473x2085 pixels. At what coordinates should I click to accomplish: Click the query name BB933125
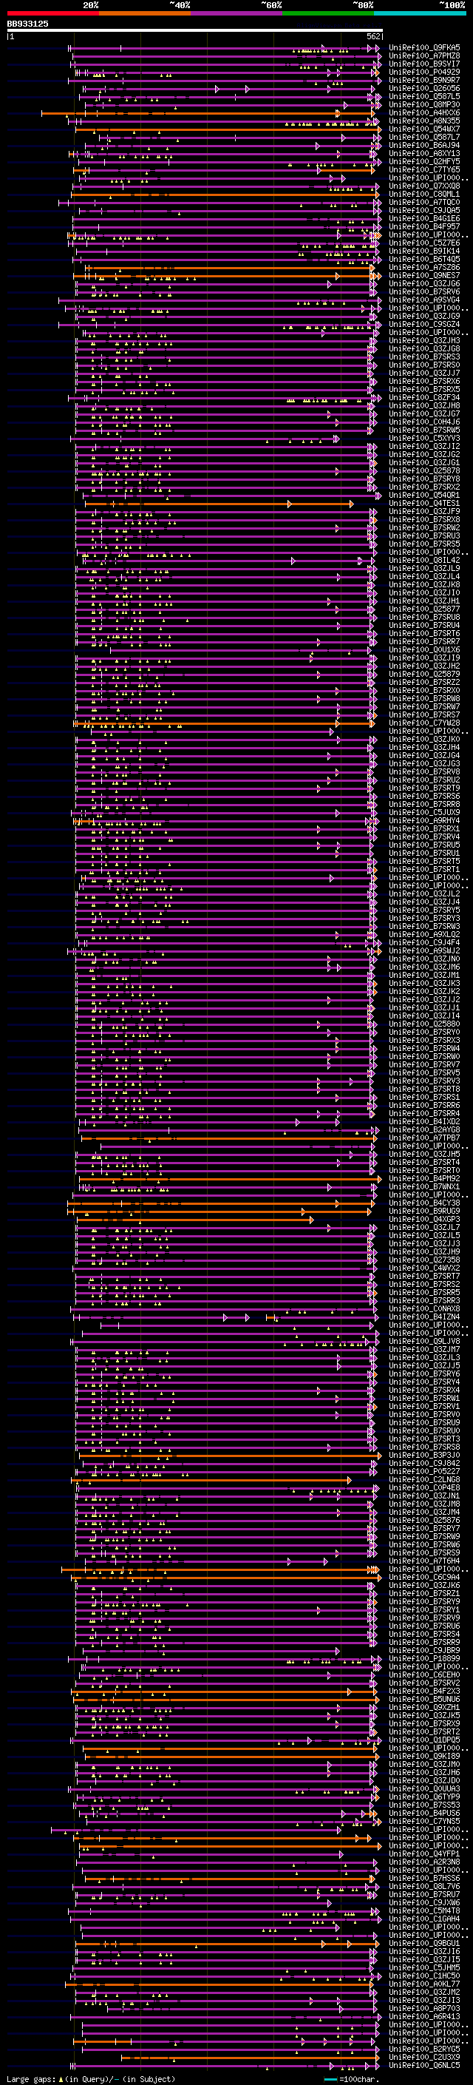[x=27, y=24]
